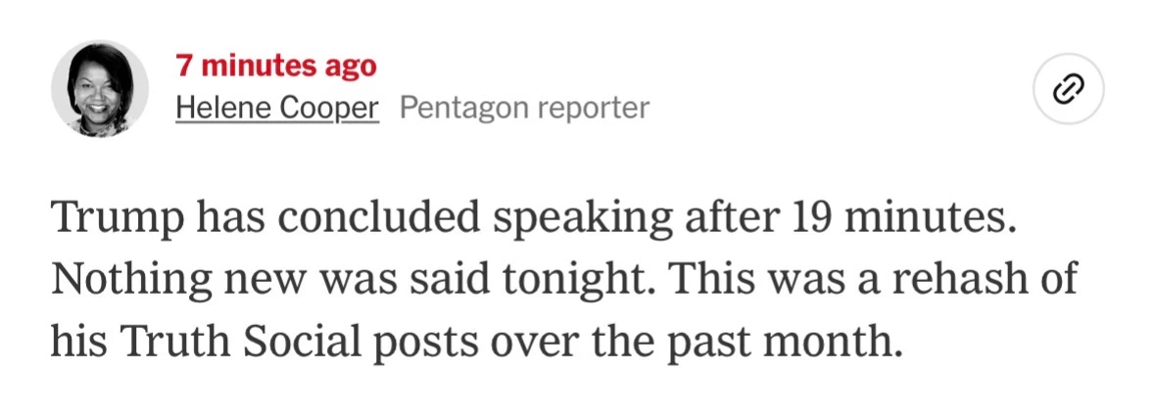
Task: Open Helene Cooper's author page link
Action: [276, 108]
